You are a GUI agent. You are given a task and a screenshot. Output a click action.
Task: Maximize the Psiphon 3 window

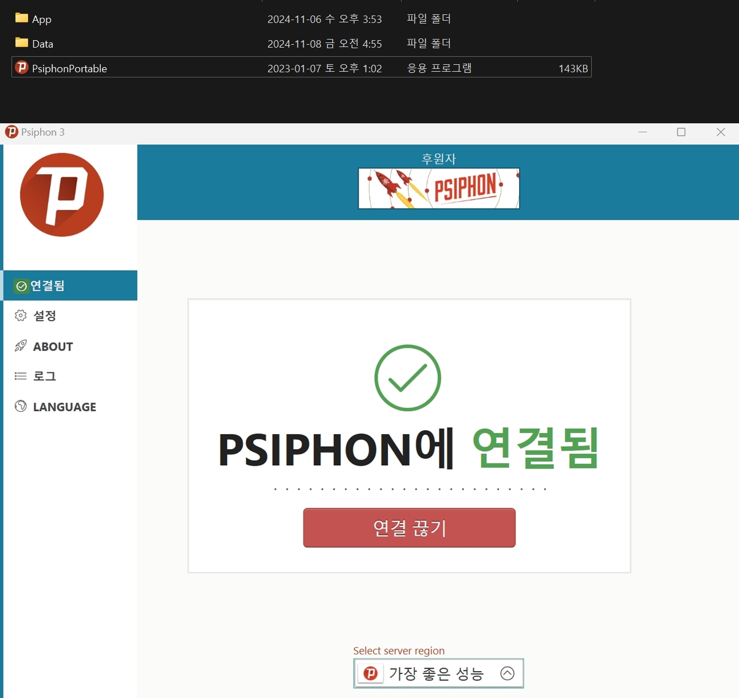point(681,132)
